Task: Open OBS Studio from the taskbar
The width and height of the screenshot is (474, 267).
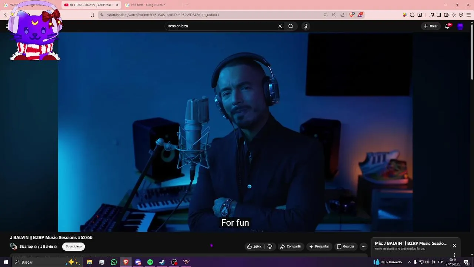Action: 174,262
